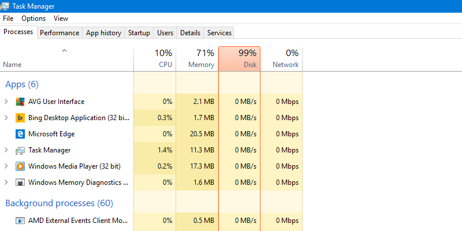Switch to the Startup tab
This screenshot has width=462, height=231.
(139, 33)
